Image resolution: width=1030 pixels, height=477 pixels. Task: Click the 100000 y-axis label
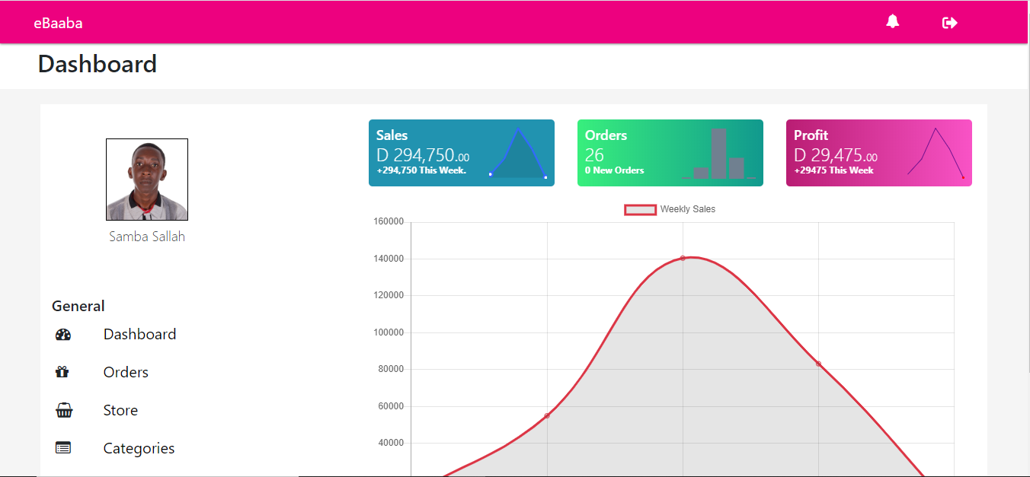click(389, 332)
